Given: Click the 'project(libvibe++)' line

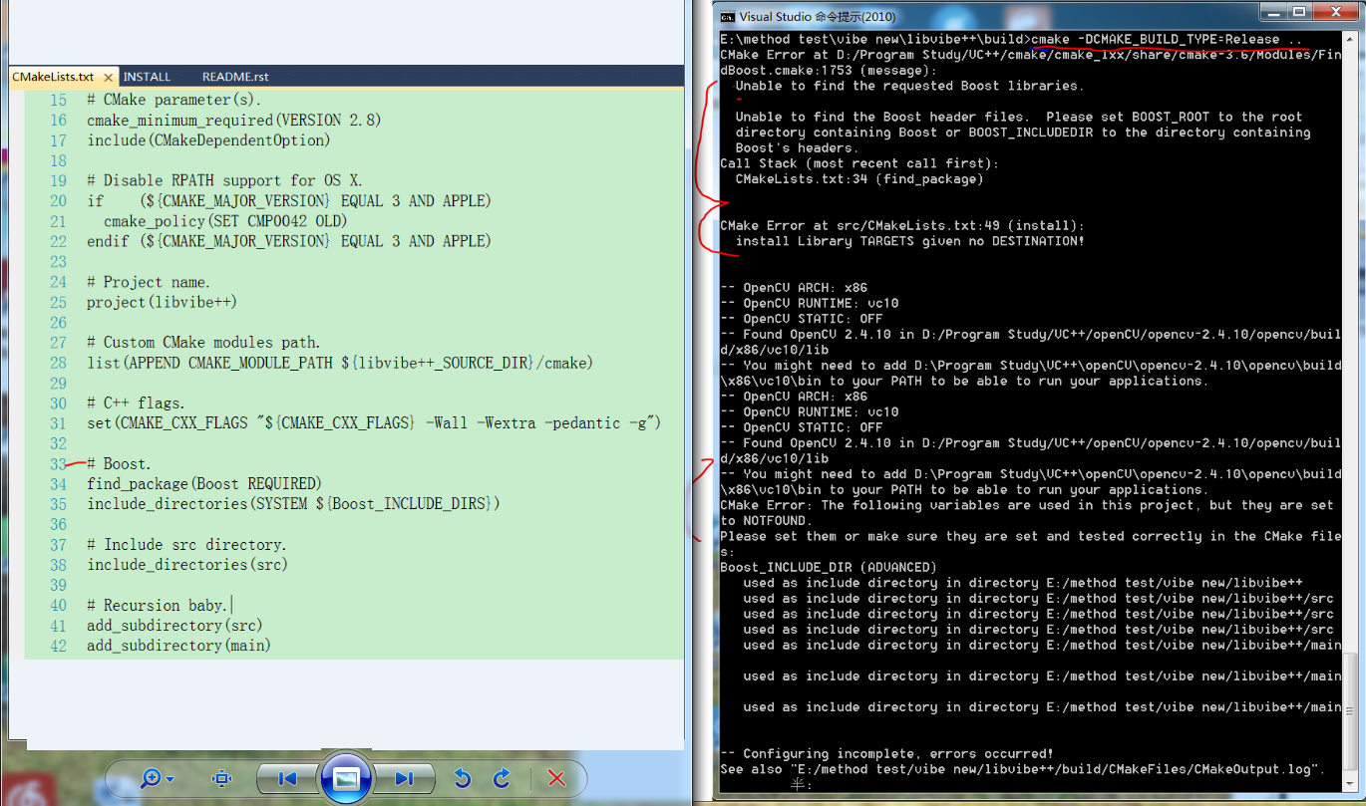Looking at the screenshot, I should [x=162, y=302].
